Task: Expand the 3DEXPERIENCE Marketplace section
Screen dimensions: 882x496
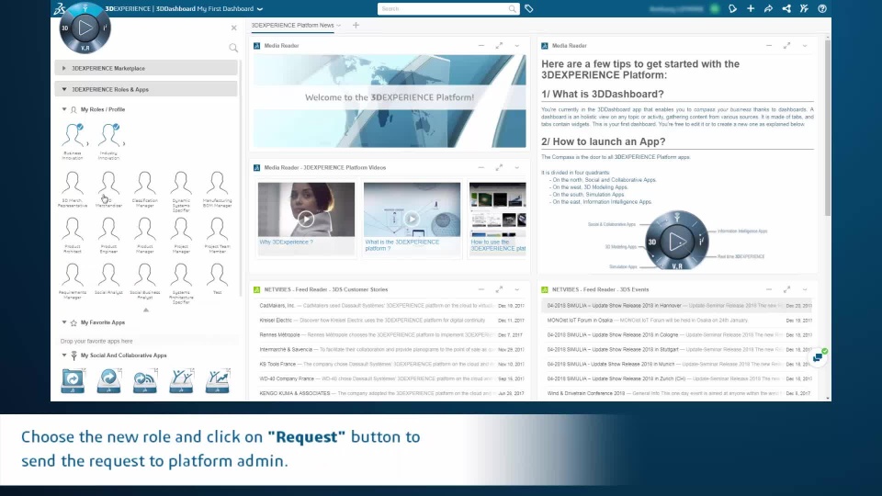Action: pyautogui.click(x=146, y=68)
